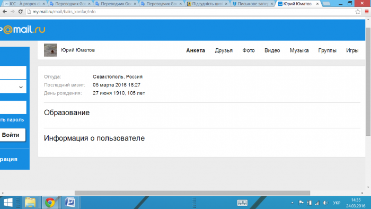Click the password input field
Screen dimensions: 371x209
point(13,108)
